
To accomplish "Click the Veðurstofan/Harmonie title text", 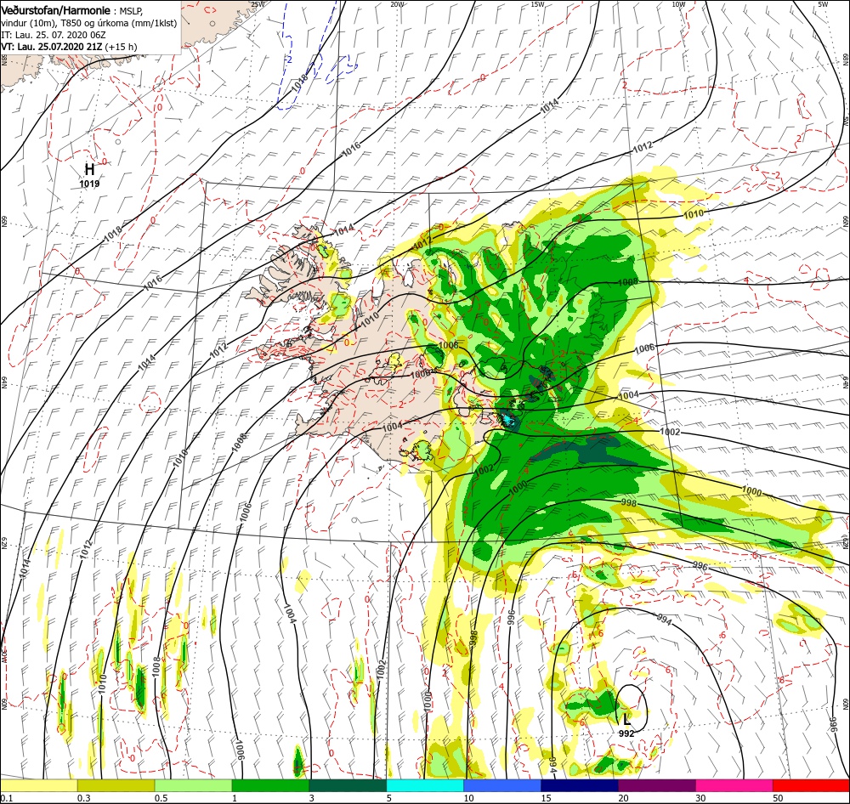I will [x=56, y=10].
